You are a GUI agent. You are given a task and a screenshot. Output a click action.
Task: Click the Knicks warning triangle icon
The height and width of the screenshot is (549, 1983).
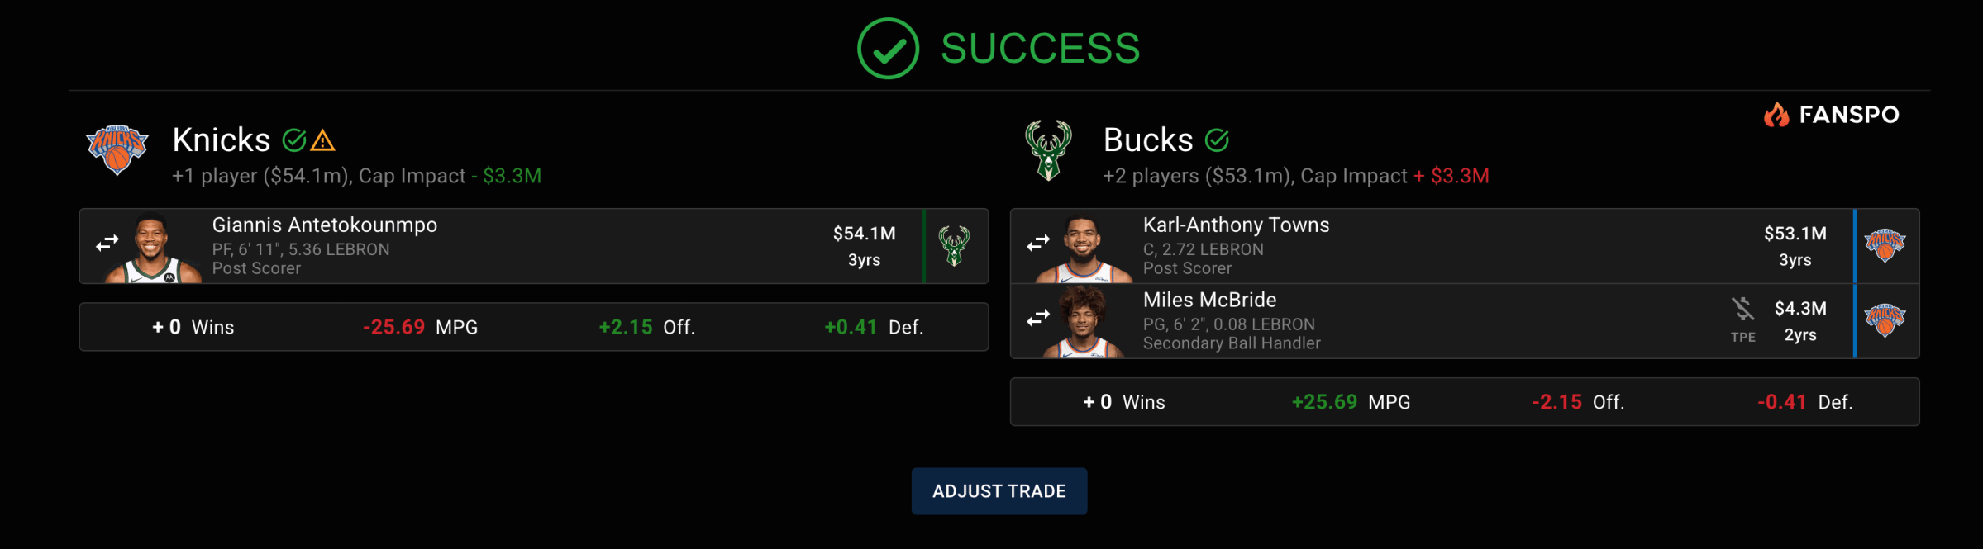323,141
